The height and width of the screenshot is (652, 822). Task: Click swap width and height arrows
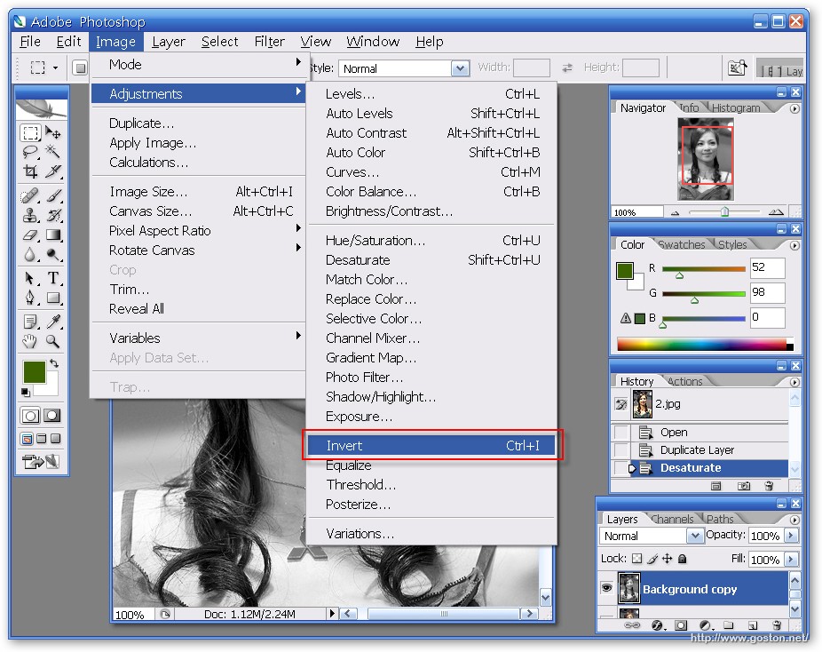click(567, 68)
